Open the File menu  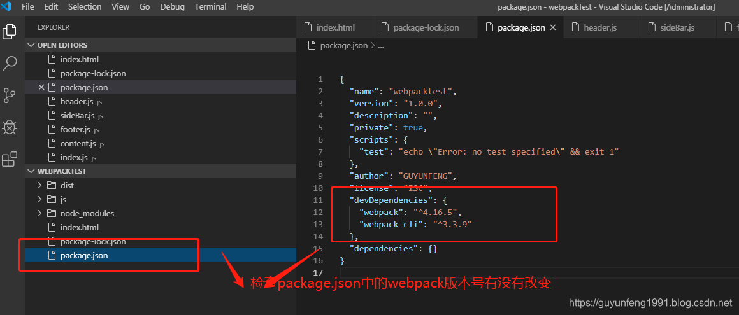[28, 7]
